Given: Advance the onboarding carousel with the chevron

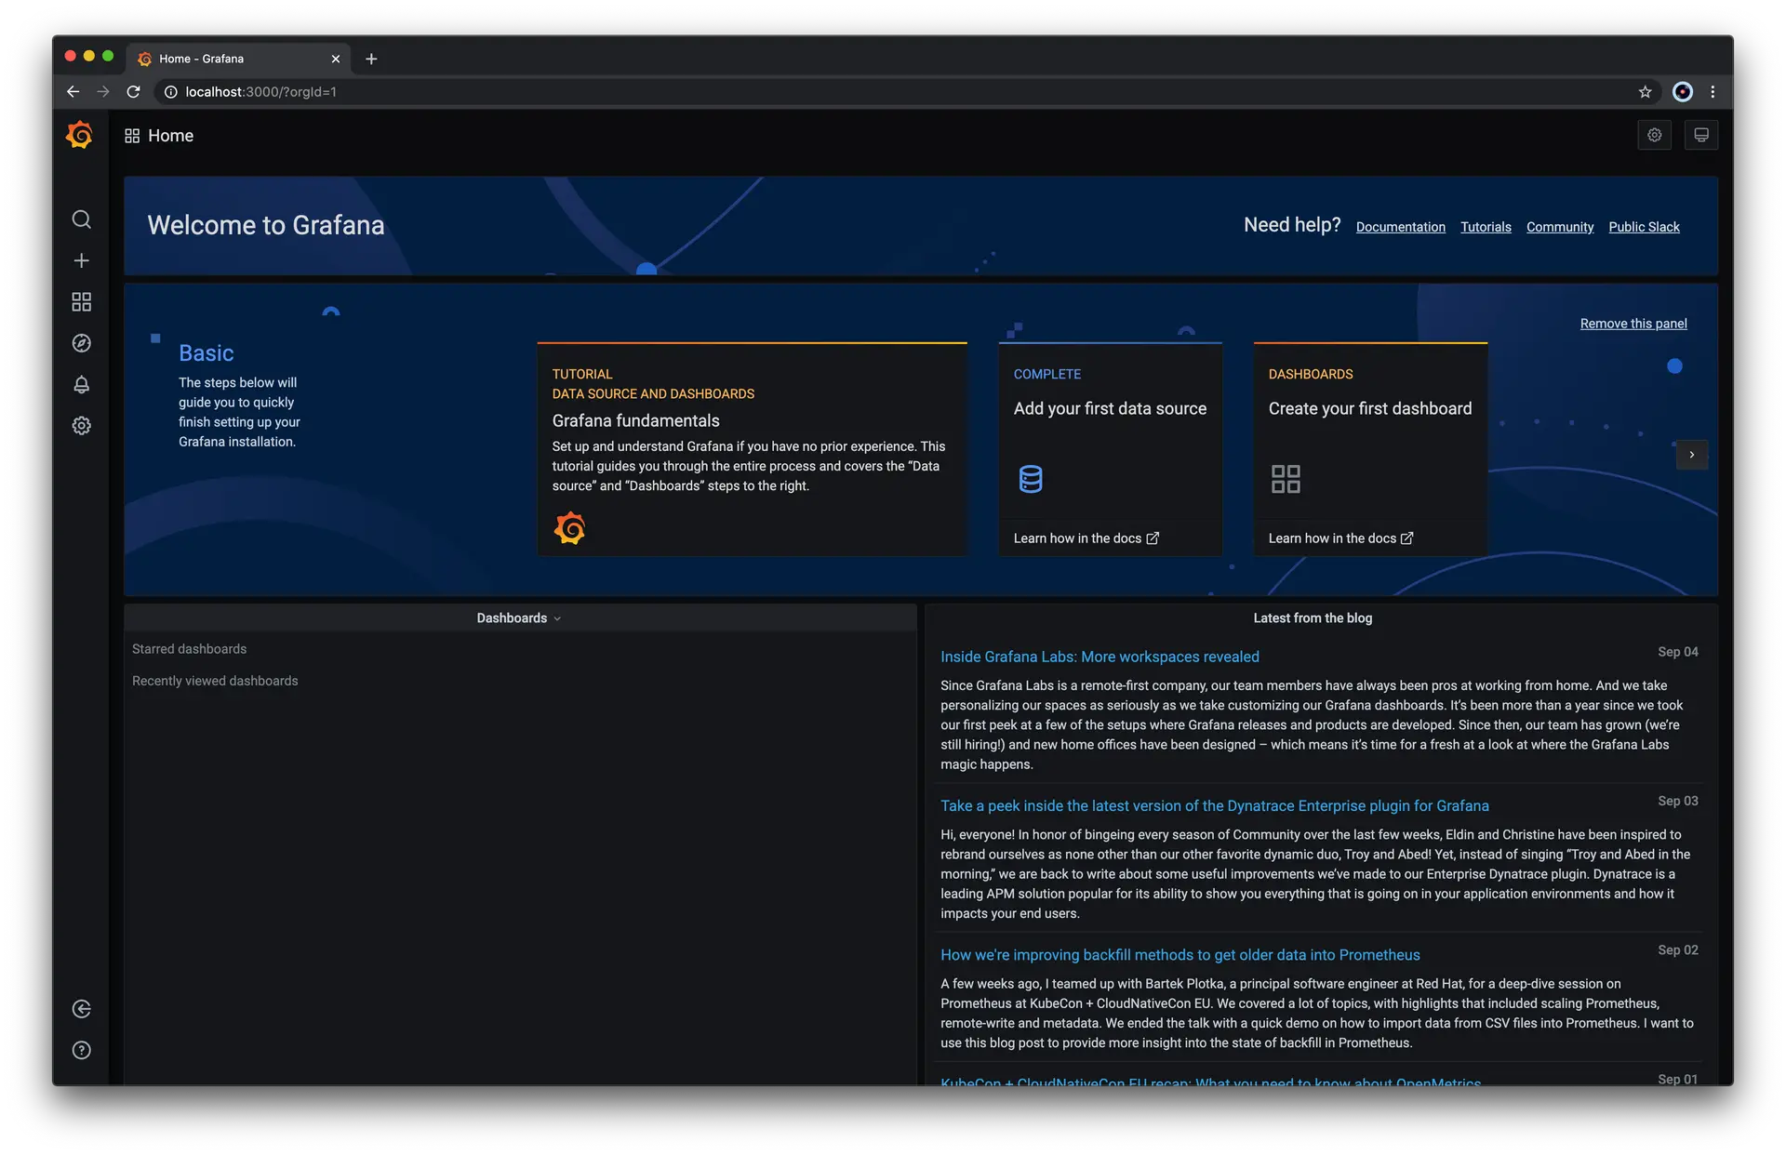Looking at the screenshot, I should click(1691, 455).
